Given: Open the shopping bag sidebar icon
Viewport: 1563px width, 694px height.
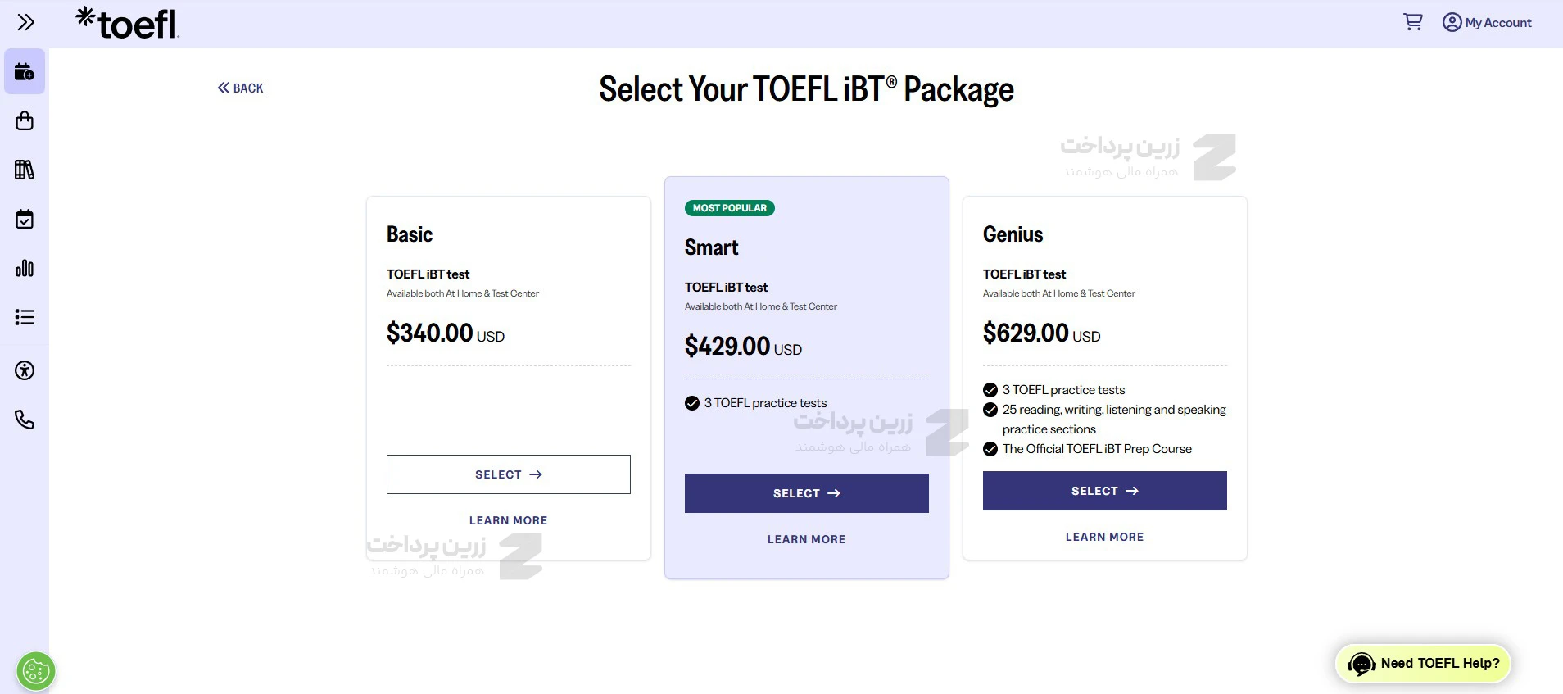Looking at the screenshot, I should click(x=25, y=121).
